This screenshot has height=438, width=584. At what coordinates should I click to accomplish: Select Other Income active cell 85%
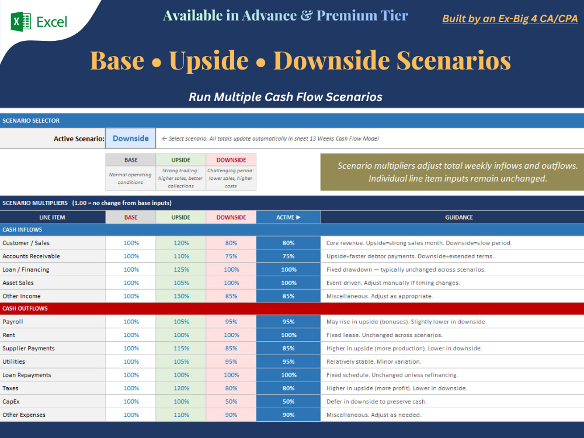click(x=288, y=296)
